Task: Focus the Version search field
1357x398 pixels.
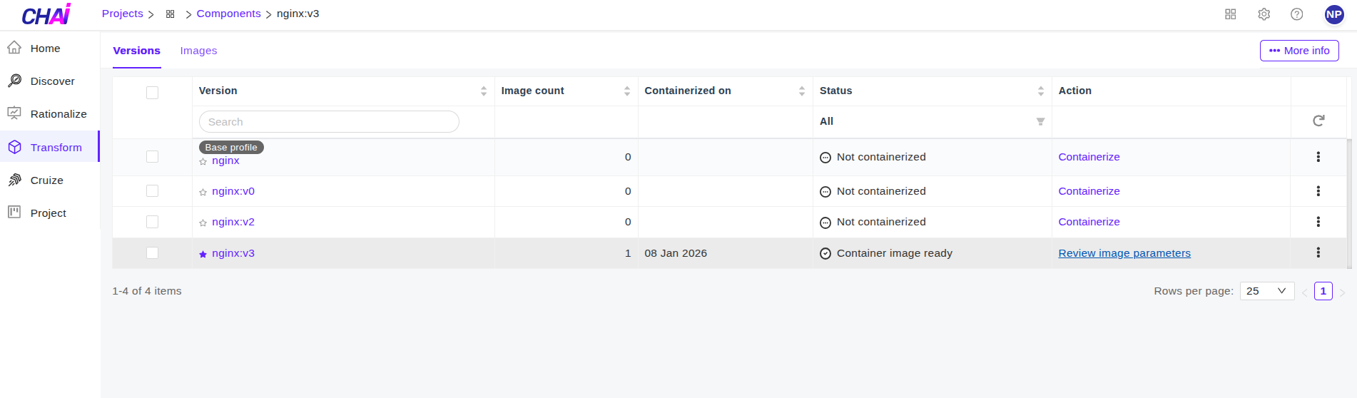Action: (x=328, y=122)
